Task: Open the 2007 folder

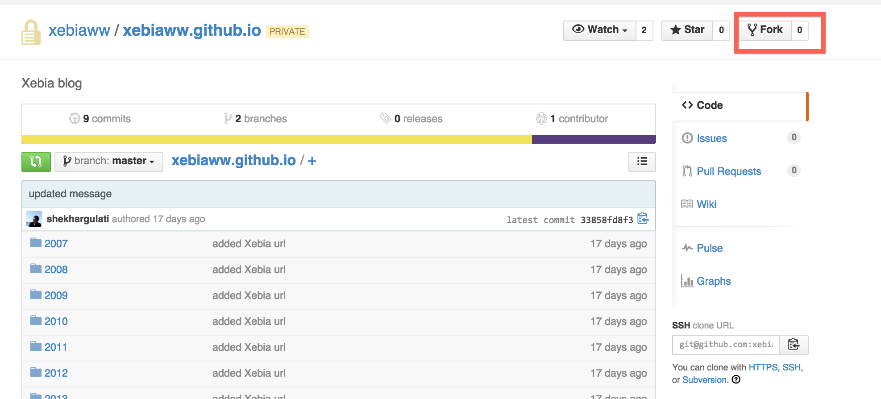Action: tap(56, 244)
